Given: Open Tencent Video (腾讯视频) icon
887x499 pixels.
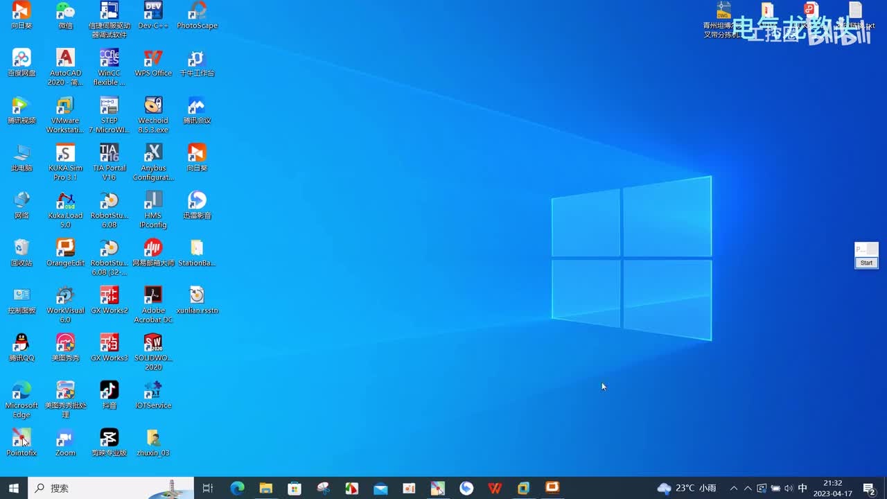Looking at the screenshot, I should tap(21, 110).
